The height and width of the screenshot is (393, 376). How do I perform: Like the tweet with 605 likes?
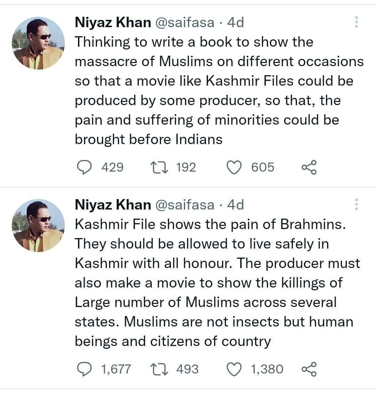click(234, 167)
